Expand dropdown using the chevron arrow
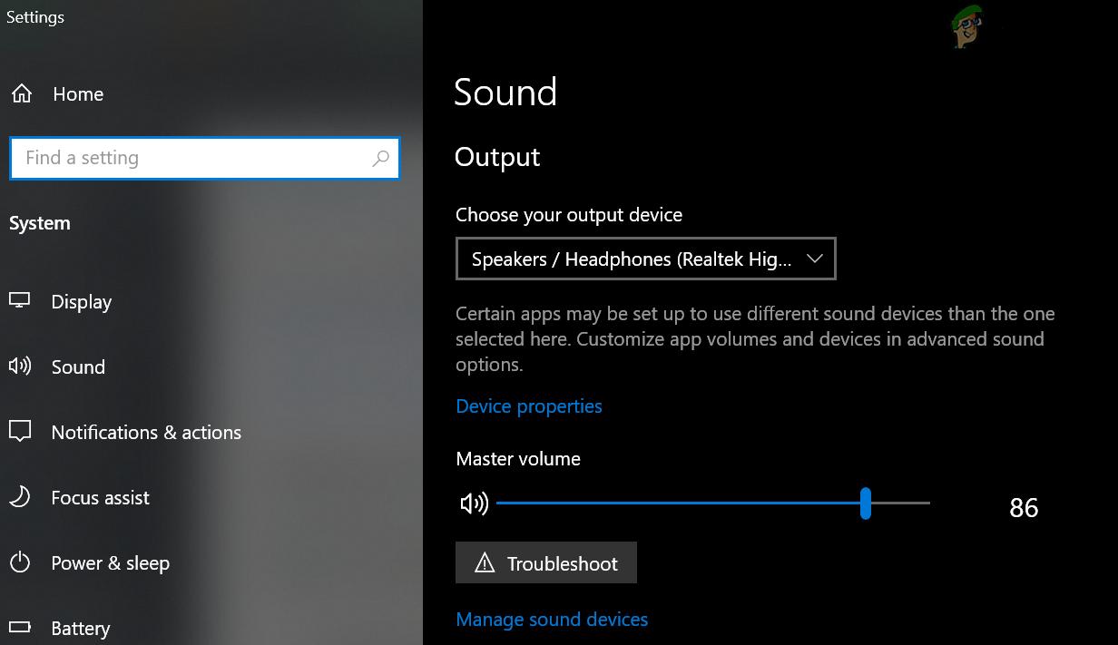This screenshot has width=1118, height=645. click(x=814, y=259)
